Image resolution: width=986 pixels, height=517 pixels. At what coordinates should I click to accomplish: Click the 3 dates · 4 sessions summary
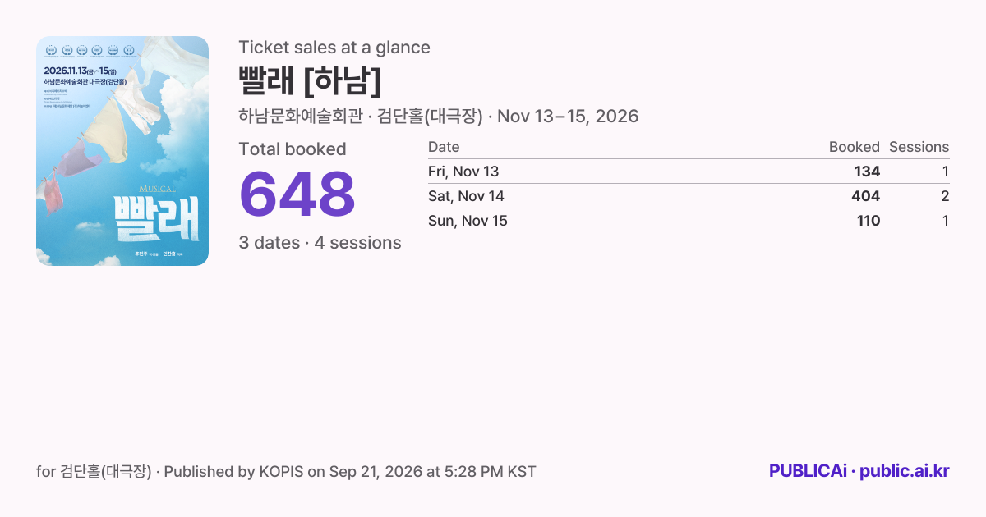click(320, 243)
